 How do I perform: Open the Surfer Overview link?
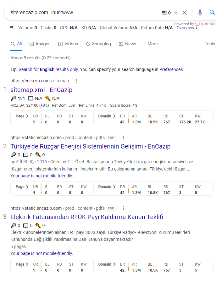(187, 28)
